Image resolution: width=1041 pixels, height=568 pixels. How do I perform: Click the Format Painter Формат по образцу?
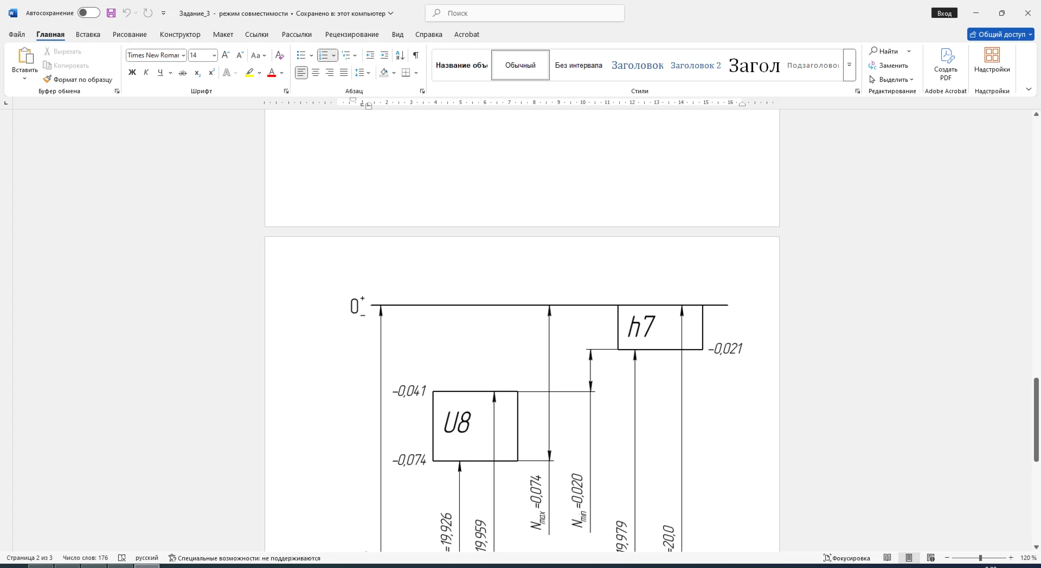pos(78,80)
